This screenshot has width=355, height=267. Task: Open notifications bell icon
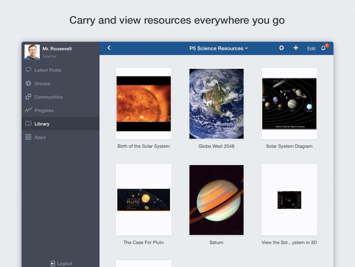(x=323, y=48)
